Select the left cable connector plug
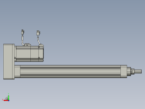 point(23,32)
